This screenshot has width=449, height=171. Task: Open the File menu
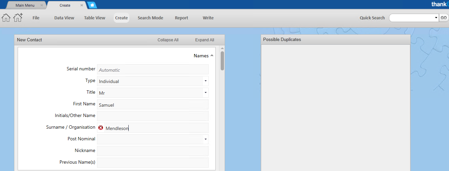coord(36,18)
